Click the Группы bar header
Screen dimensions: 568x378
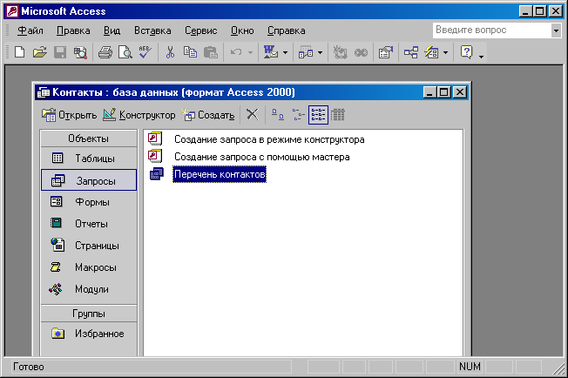click(89, 314)
